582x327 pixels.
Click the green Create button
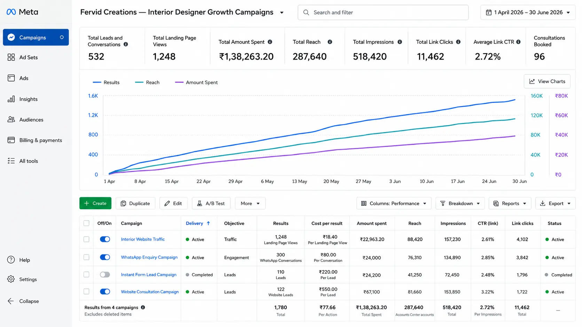pyautogui.click(x=95, y=204)
